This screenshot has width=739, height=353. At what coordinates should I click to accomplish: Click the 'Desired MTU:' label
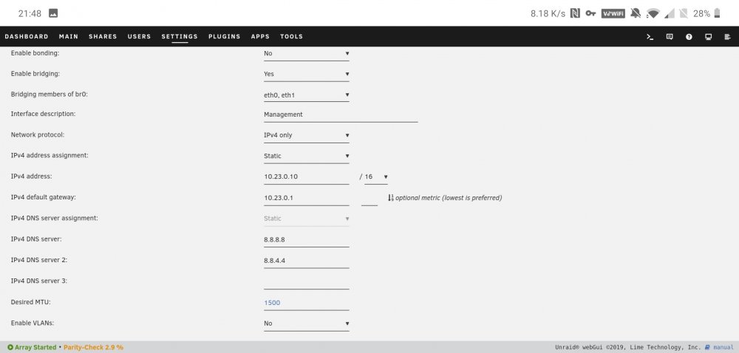click(x=30, y=302)
